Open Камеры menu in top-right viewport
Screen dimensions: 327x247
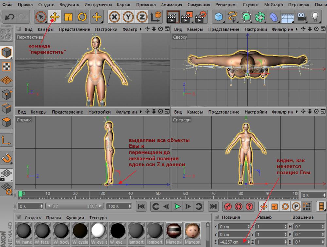point(195,29)
